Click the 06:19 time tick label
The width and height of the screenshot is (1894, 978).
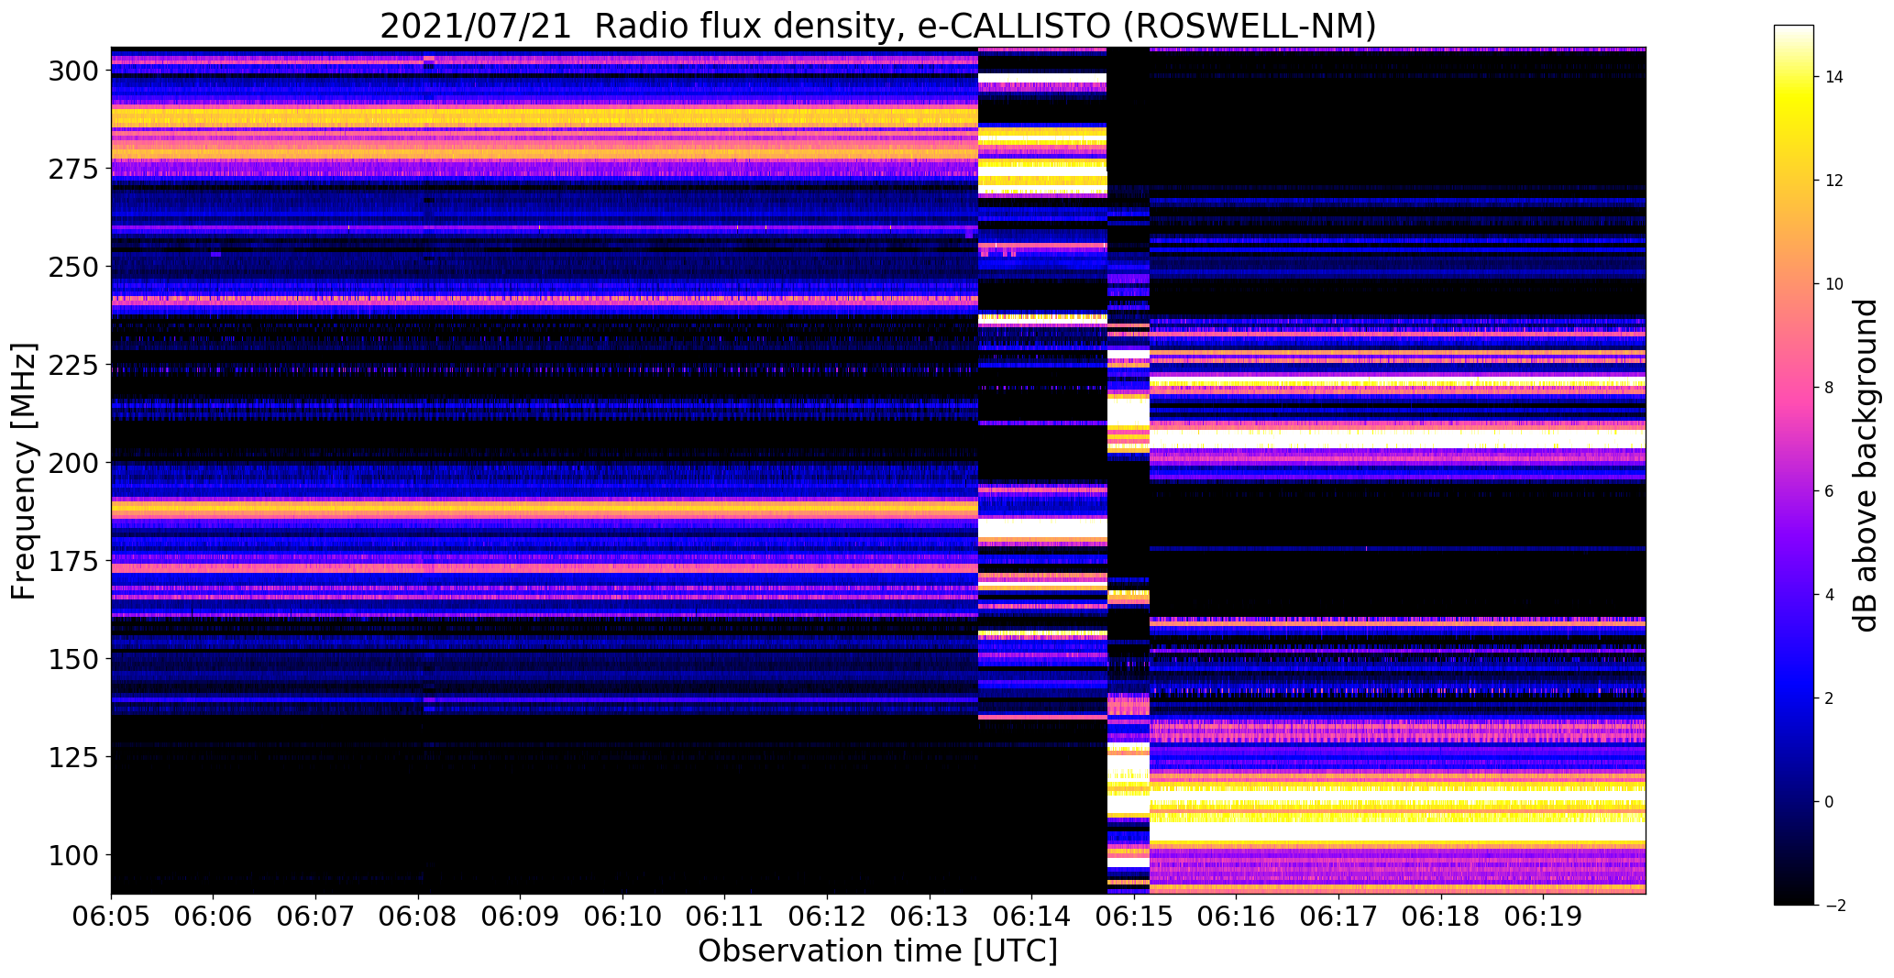pyautogui.click(x=1544, y=917)
